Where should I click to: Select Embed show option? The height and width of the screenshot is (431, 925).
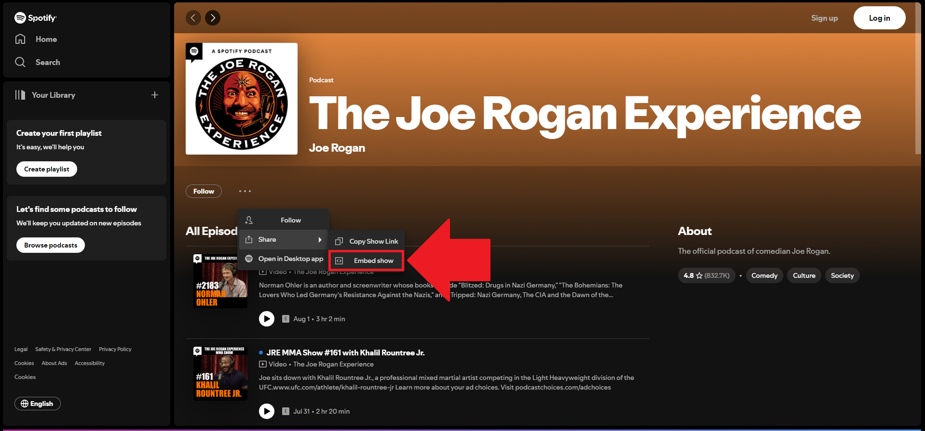366,261
